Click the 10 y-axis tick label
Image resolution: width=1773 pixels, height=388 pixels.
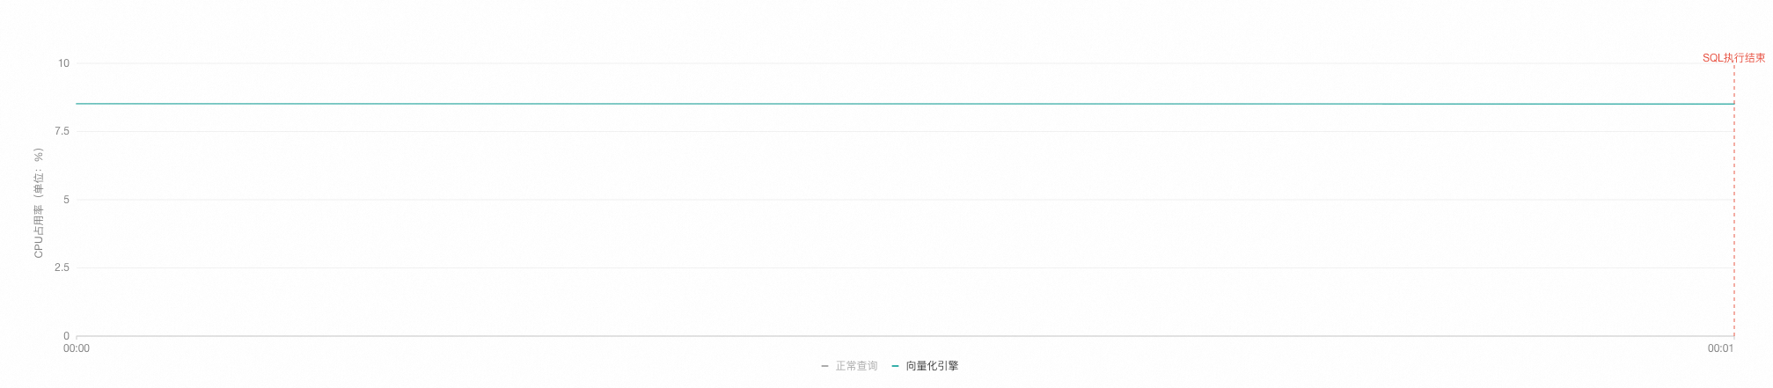coord(63,63)
